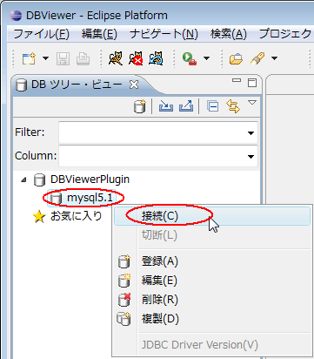Click the New wizard toolbar icon

pos(29,58)
